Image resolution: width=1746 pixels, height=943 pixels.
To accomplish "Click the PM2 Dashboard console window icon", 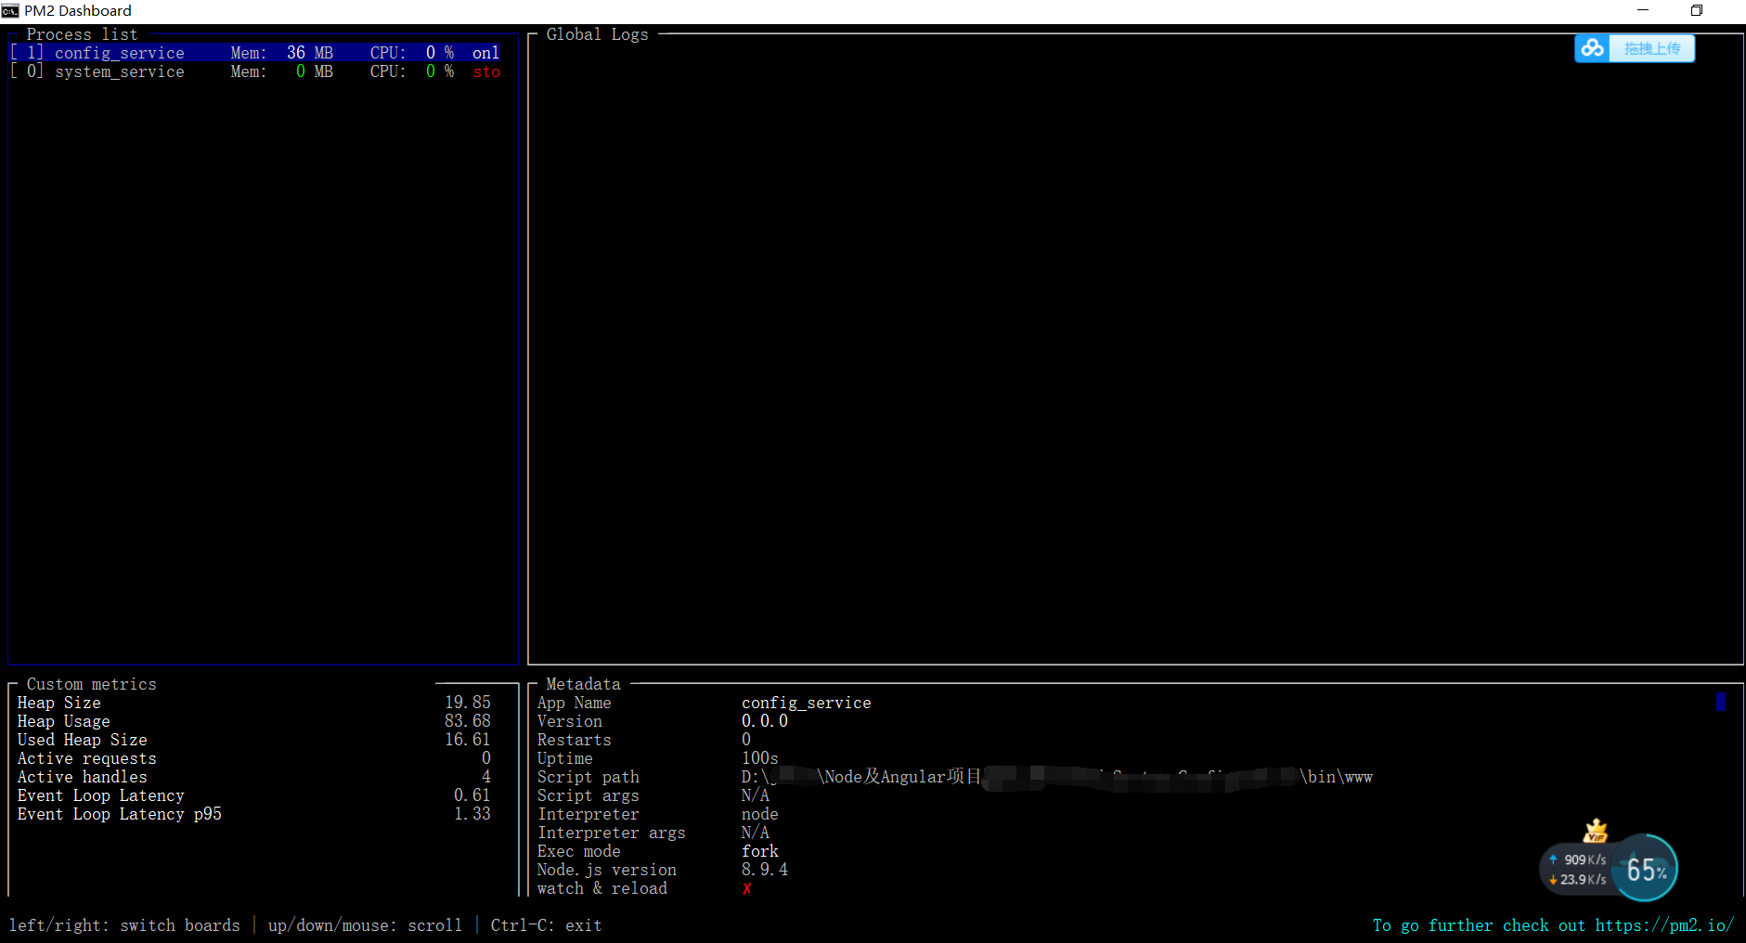I will click(10, 11).
